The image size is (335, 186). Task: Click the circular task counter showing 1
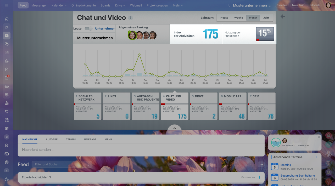tap(276, 143)
